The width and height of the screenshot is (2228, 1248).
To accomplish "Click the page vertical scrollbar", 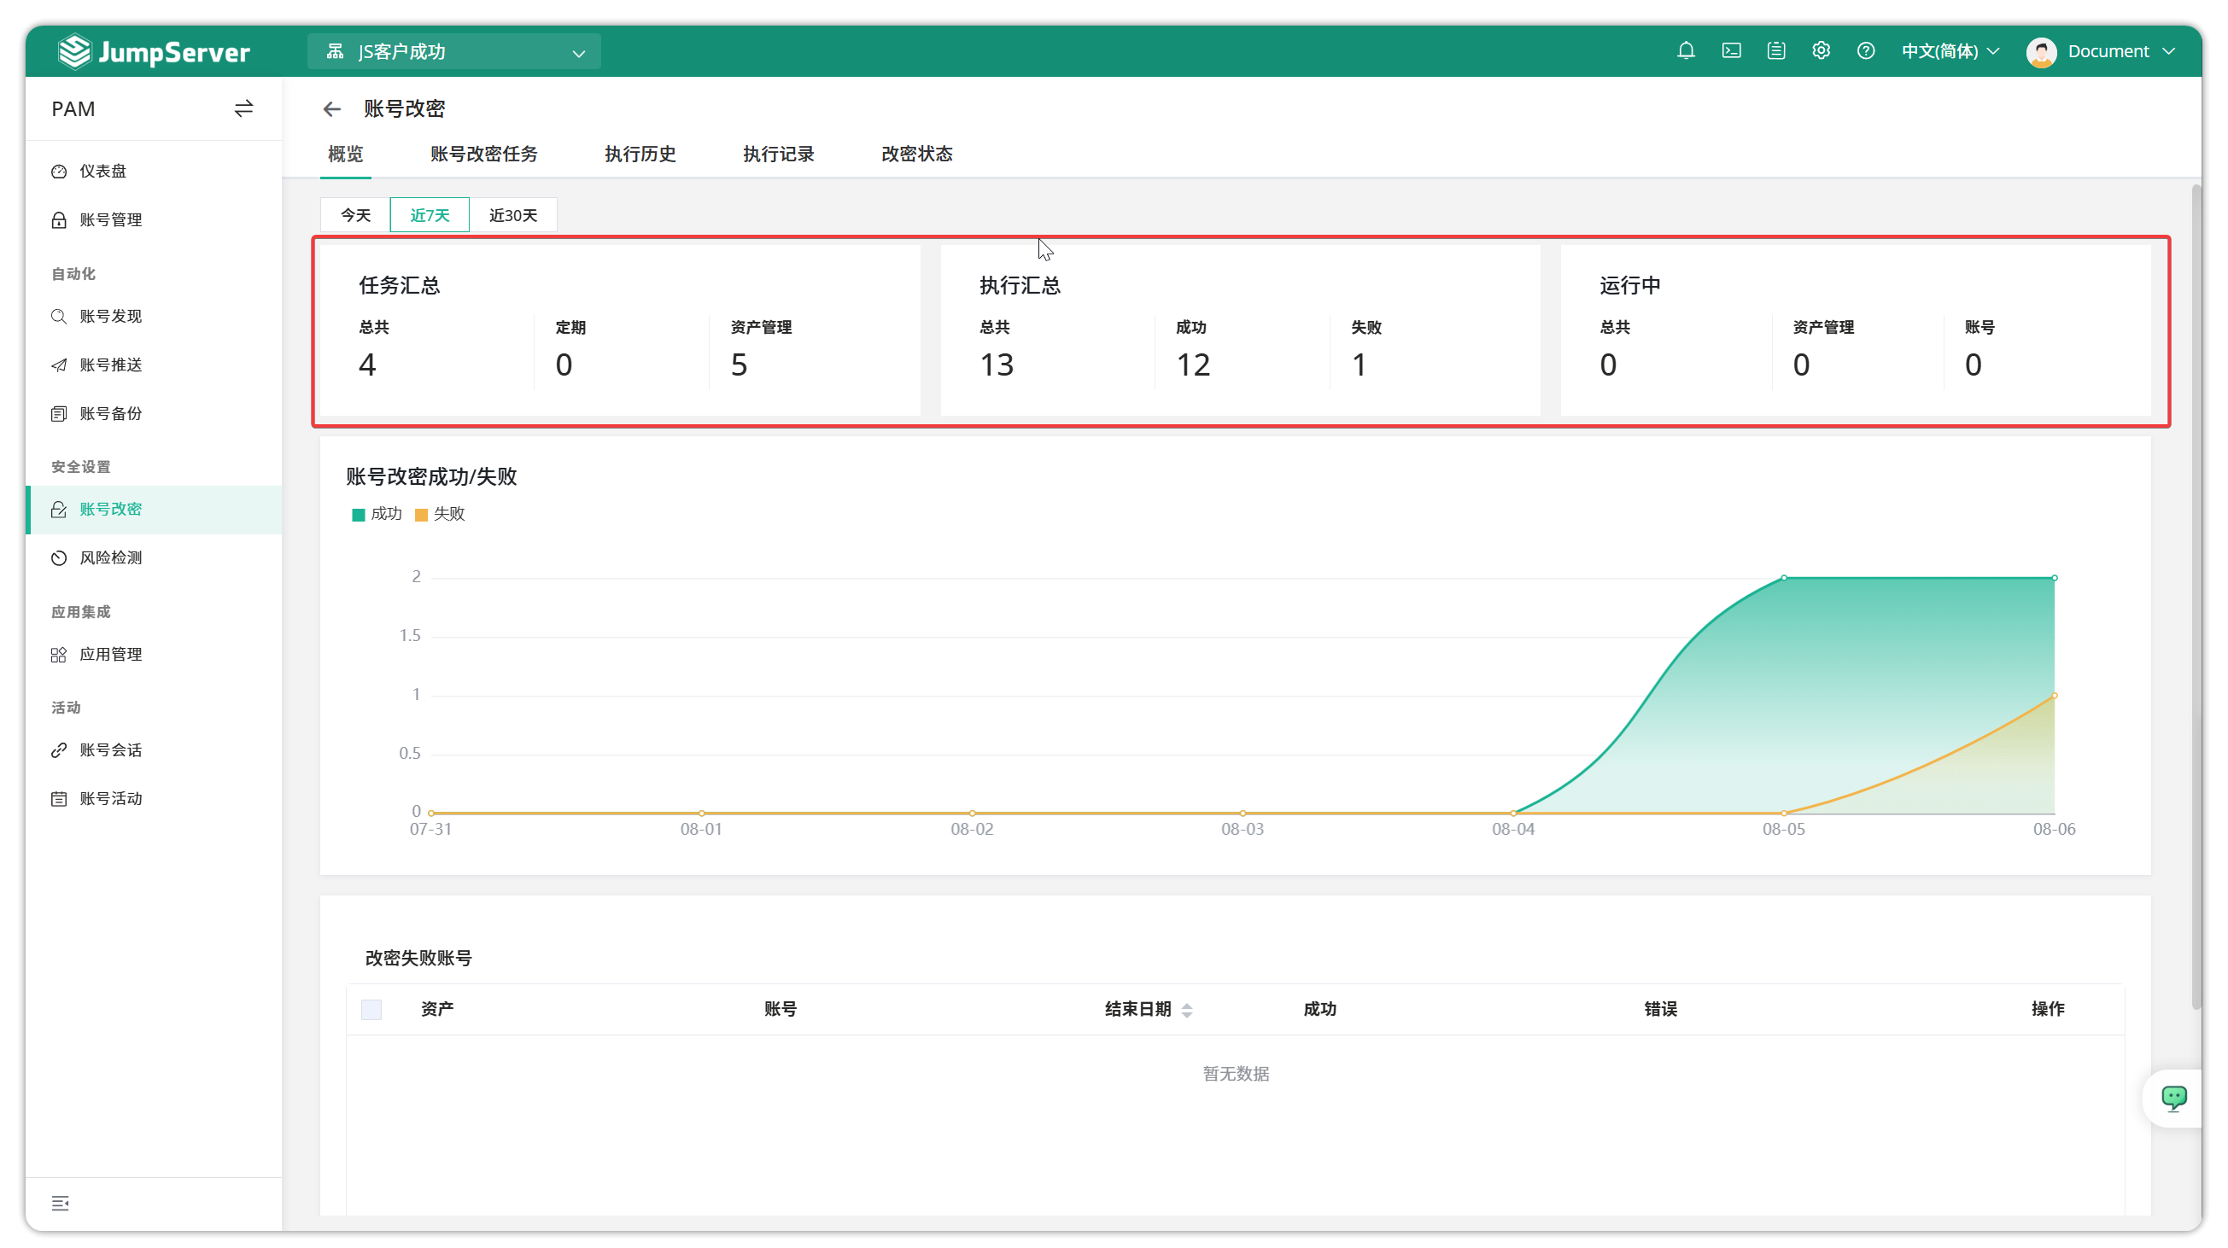I will [2196, 597].
